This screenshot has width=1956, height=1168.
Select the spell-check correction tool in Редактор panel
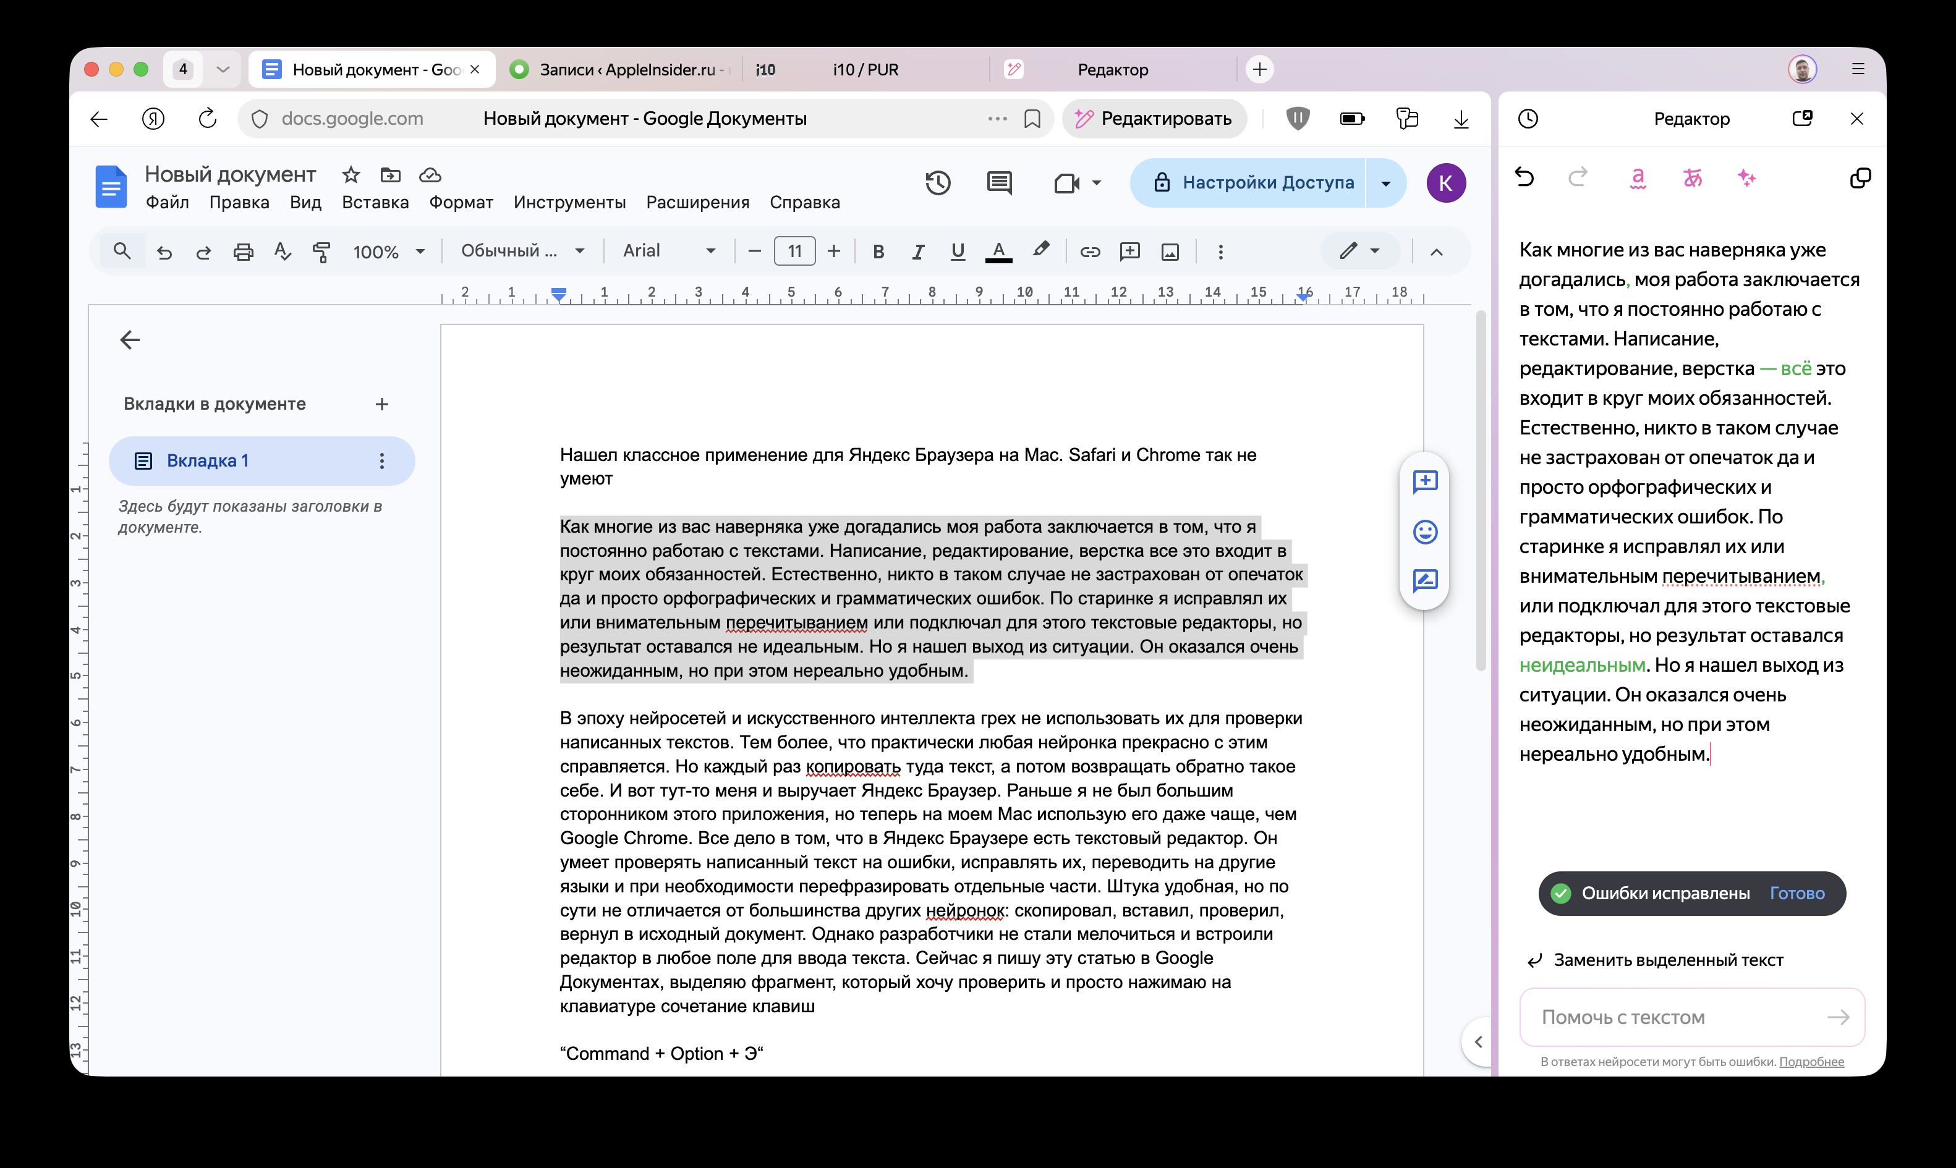tap(1638, 178)
